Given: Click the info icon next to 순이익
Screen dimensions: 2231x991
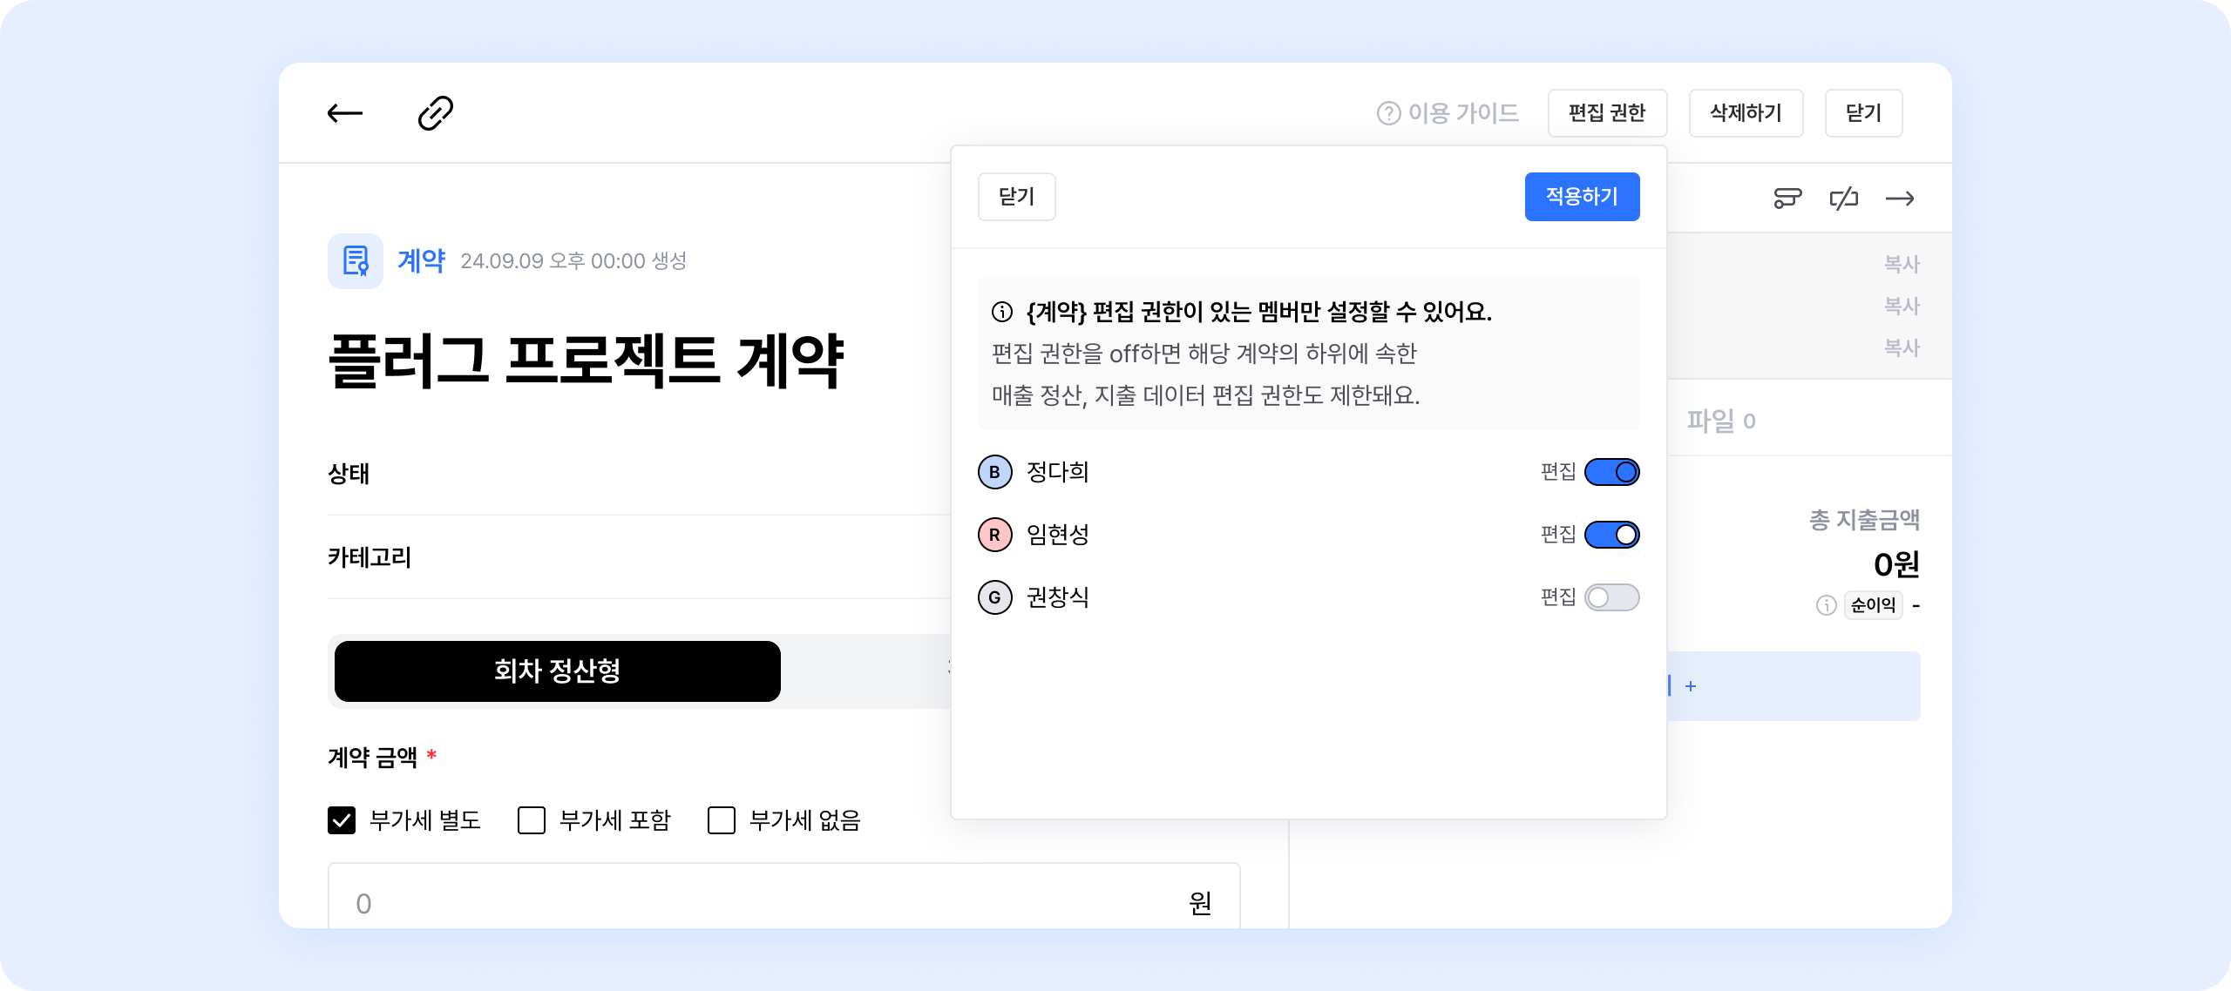Looking at the screenshot, I should coord(1826,605).
